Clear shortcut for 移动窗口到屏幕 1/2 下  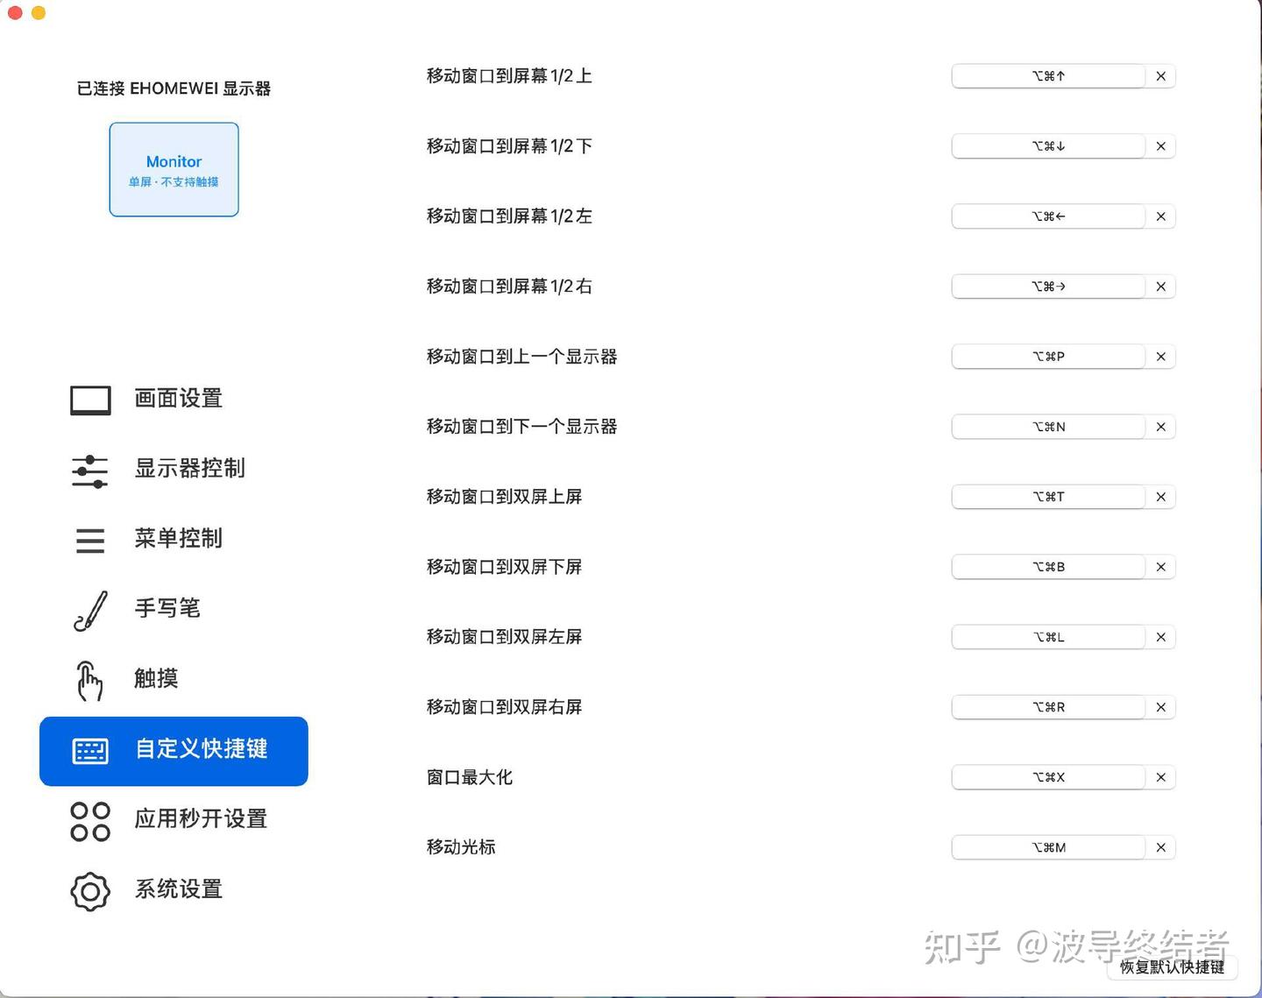(x=1160, y=146)
